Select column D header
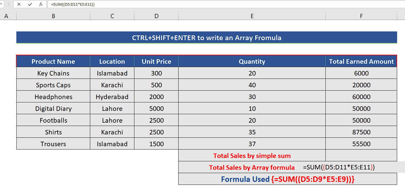 click(156, 15)
